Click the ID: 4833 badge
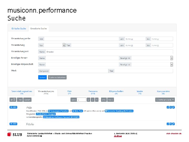189x142 pixels. 13,107
